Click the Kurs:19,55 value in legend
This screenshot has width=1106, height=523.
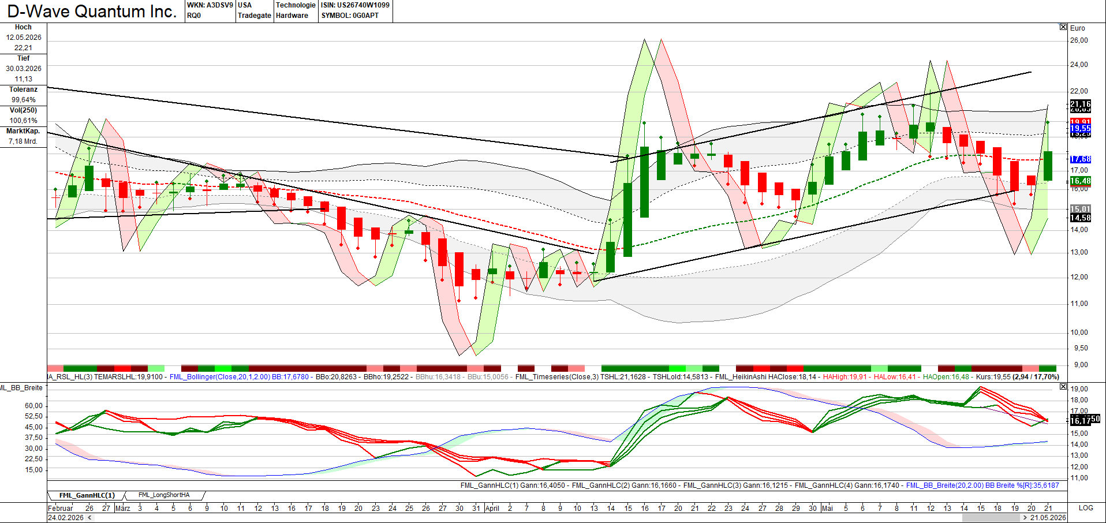click(993, 377)
